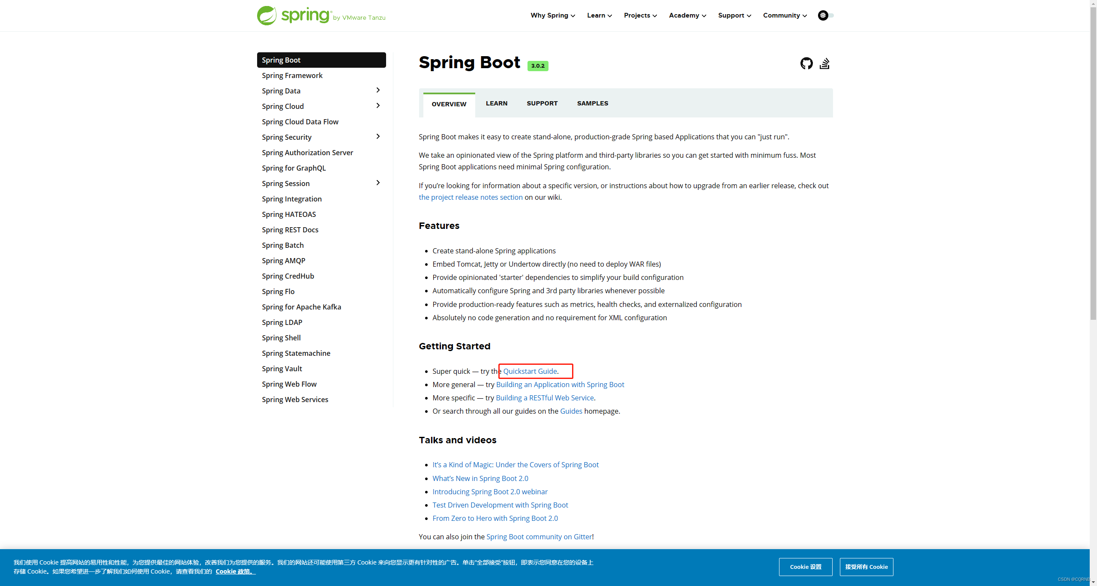Open Spring Vault project
The width and height of the screenshot is (1097, 586).
click(x=282, y=369)
